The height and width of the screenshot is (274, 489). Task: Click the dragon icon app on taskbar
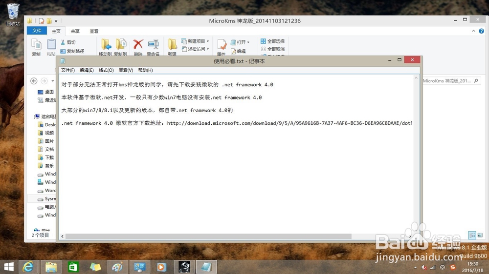coord(184,267)
